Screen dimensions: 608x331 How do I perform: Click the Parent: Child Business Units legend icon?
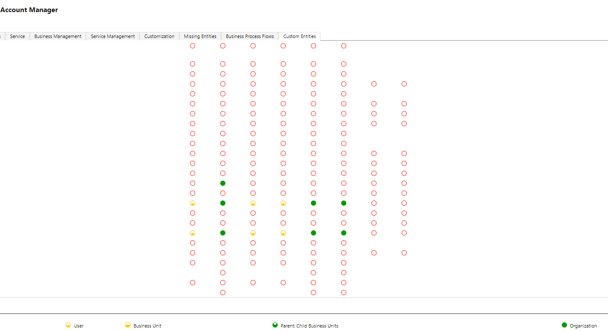(x=275, y=325)
